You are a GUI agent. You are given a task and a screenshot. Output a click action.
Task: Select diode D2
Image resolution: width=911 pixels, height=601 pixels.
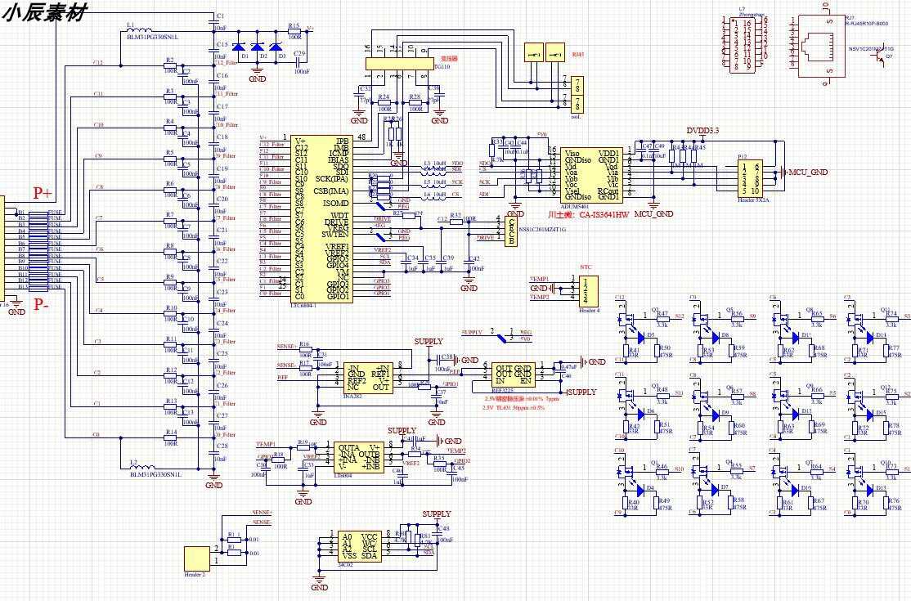click(258, 47)
